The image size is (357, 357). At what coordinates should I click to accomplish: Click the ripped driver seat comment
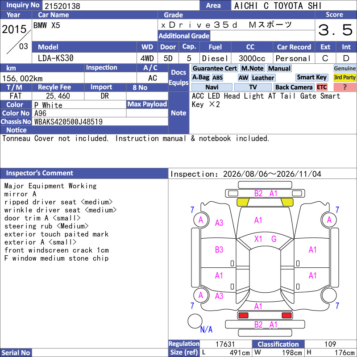click(58, 202)
